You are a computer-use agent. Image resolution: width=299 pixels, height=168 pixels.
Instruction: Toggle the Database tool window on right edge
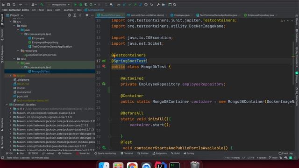pyautogui.click(x=297, y=36)
